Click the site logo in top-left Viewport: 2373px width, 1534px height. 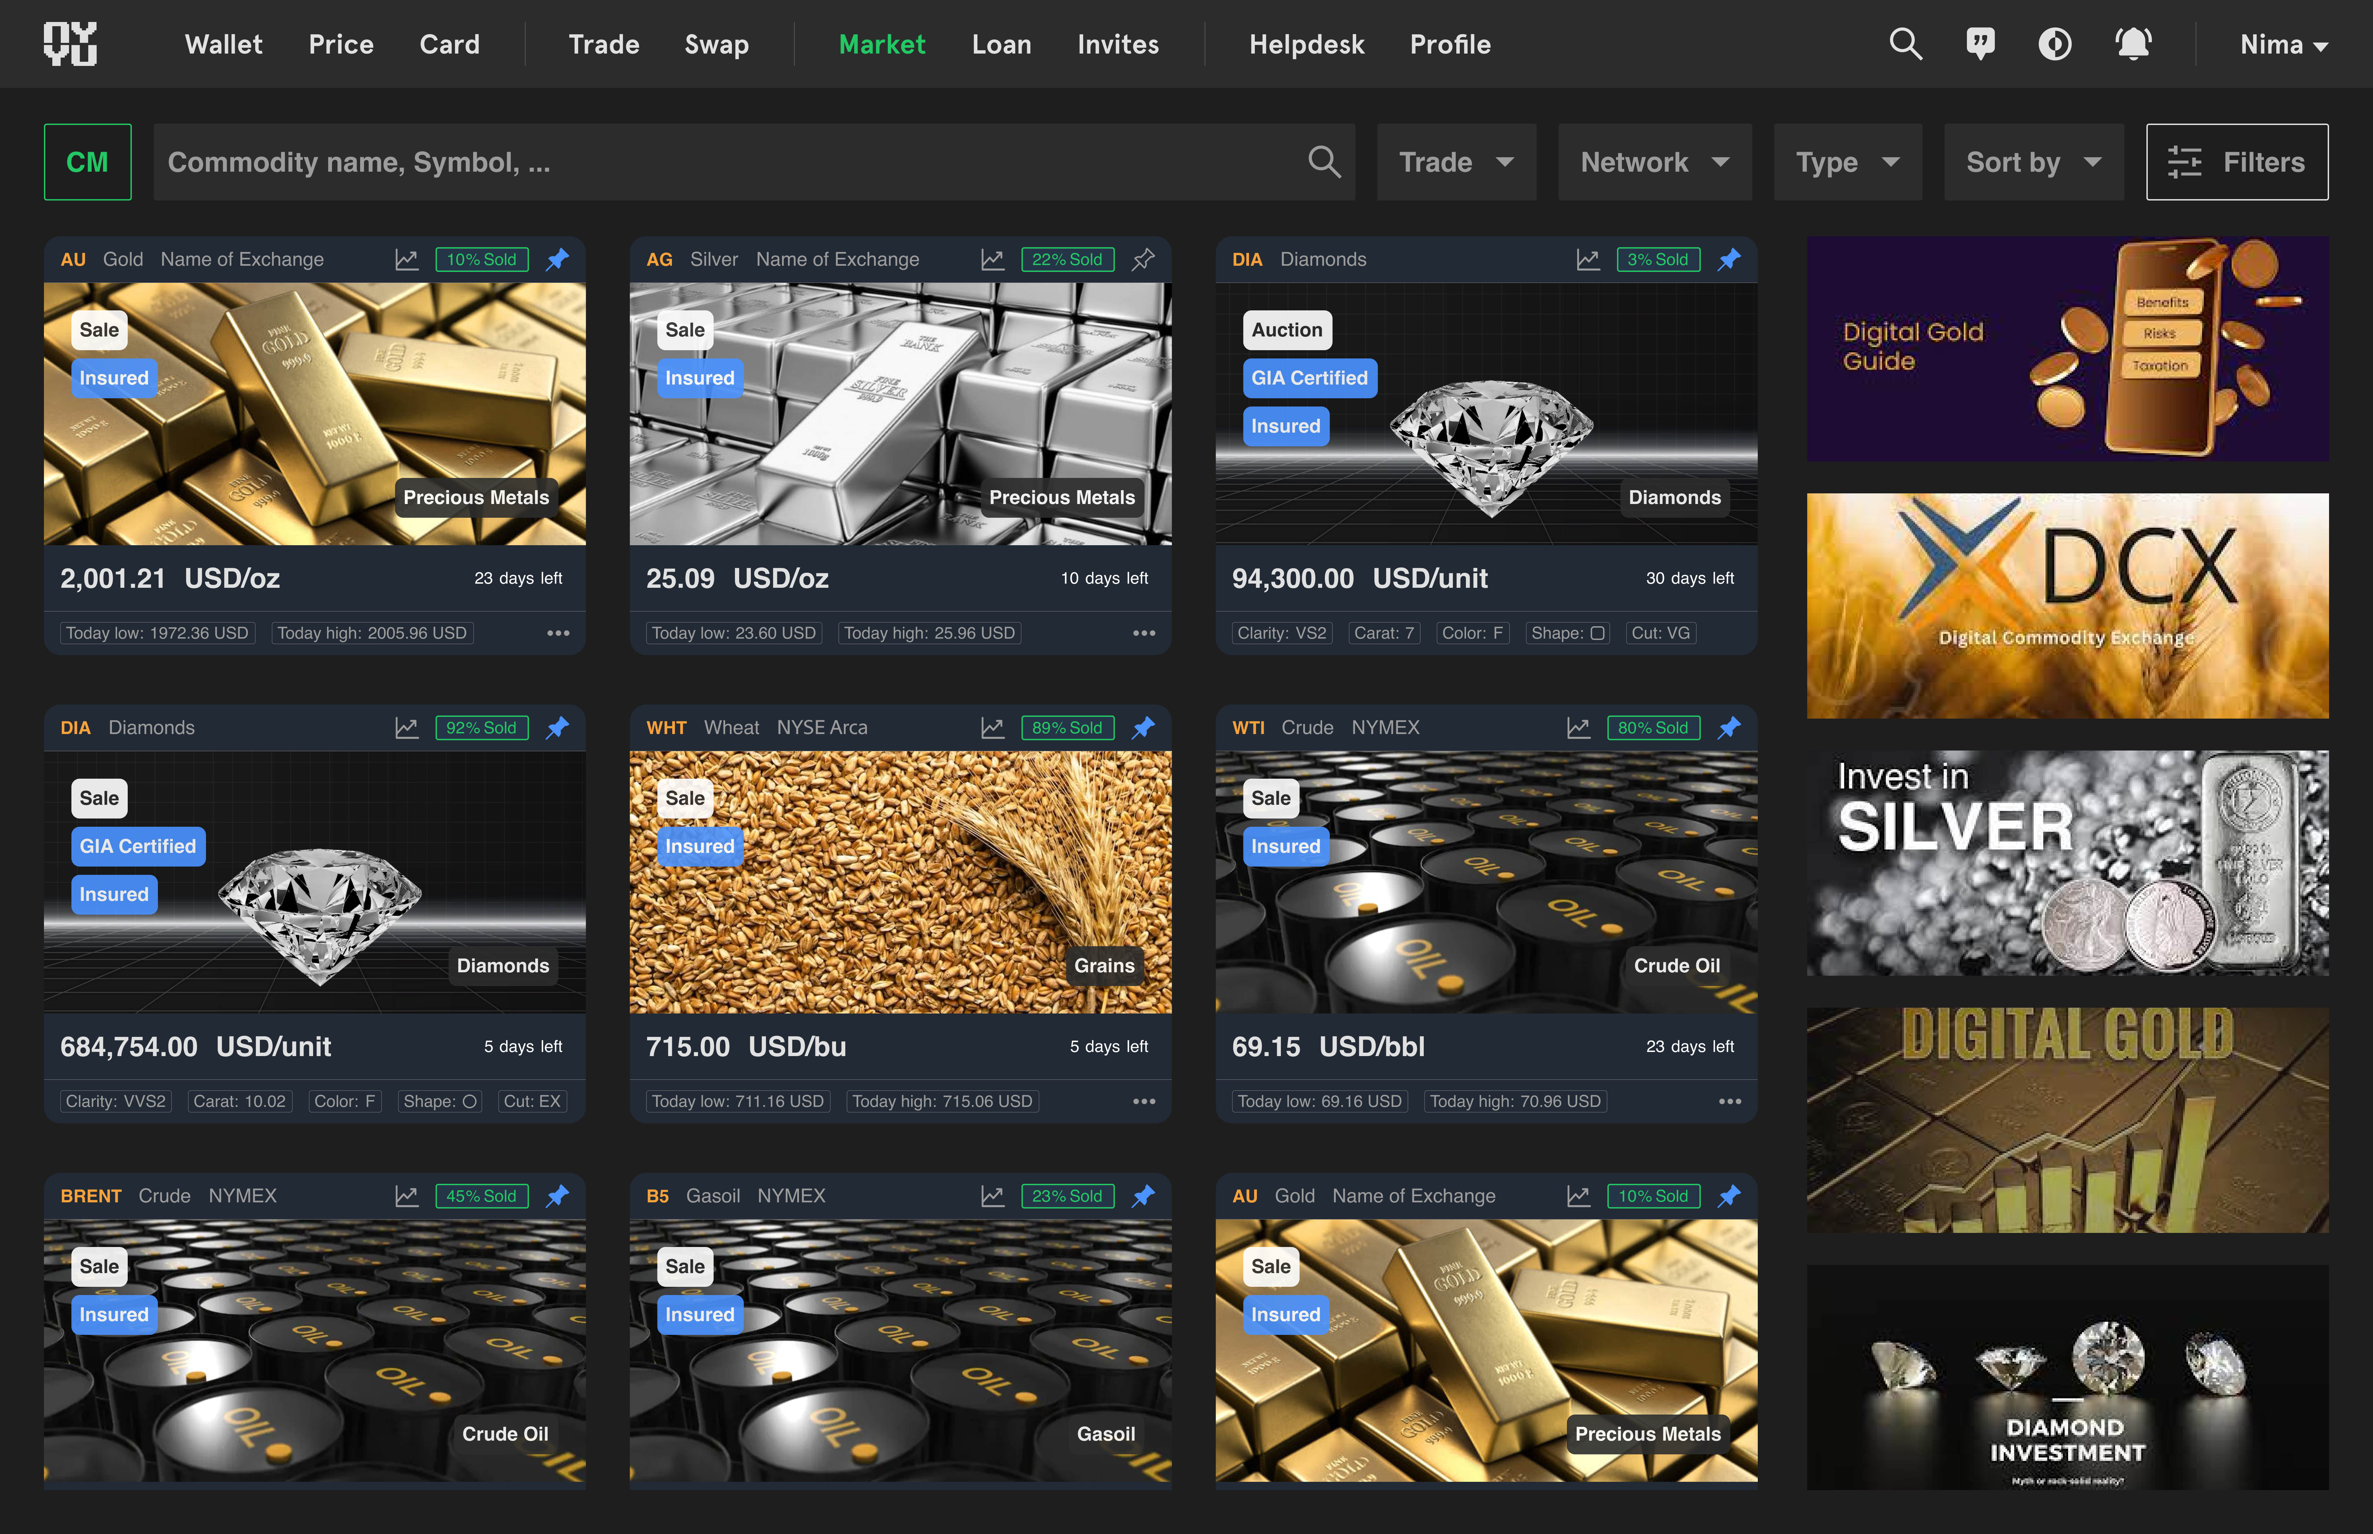coord(70,44)
